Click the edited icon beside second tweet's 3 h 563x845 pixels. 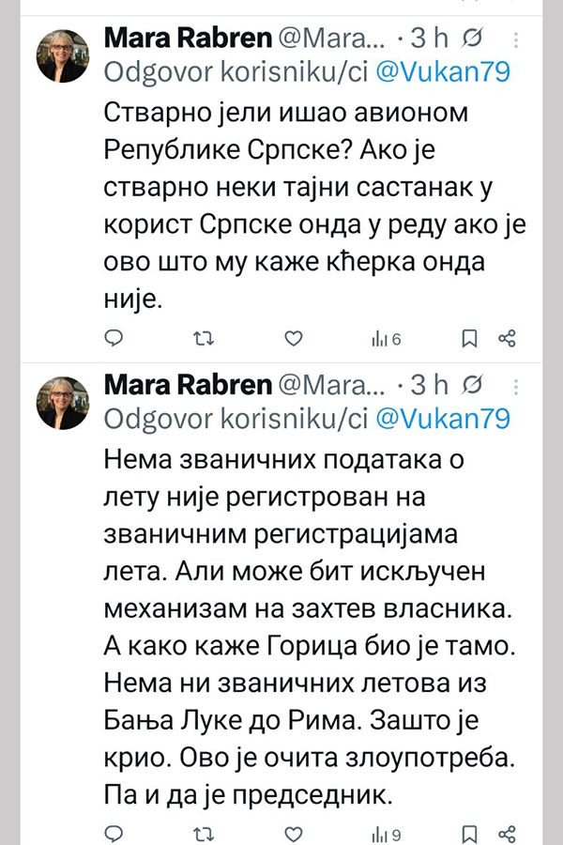474,385
